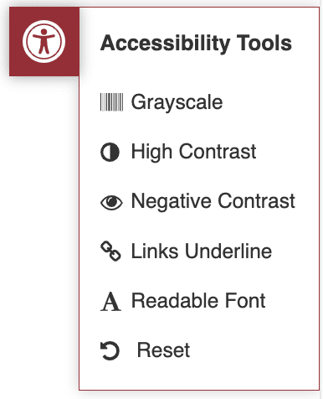The width and height of the screenshot is (323, 399).
Task: Click the word "Contrast" in High Contrast
Action: click(x=218, y=152)
